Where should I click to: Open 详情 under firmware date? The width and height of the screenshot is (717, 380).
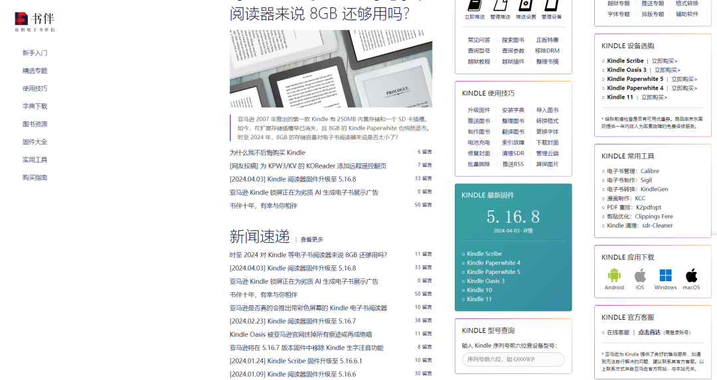528,231
